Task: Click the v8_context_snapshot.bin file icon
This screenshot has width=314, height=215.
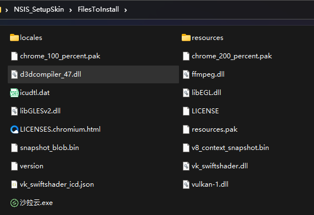Action: (x=186, y=148)
